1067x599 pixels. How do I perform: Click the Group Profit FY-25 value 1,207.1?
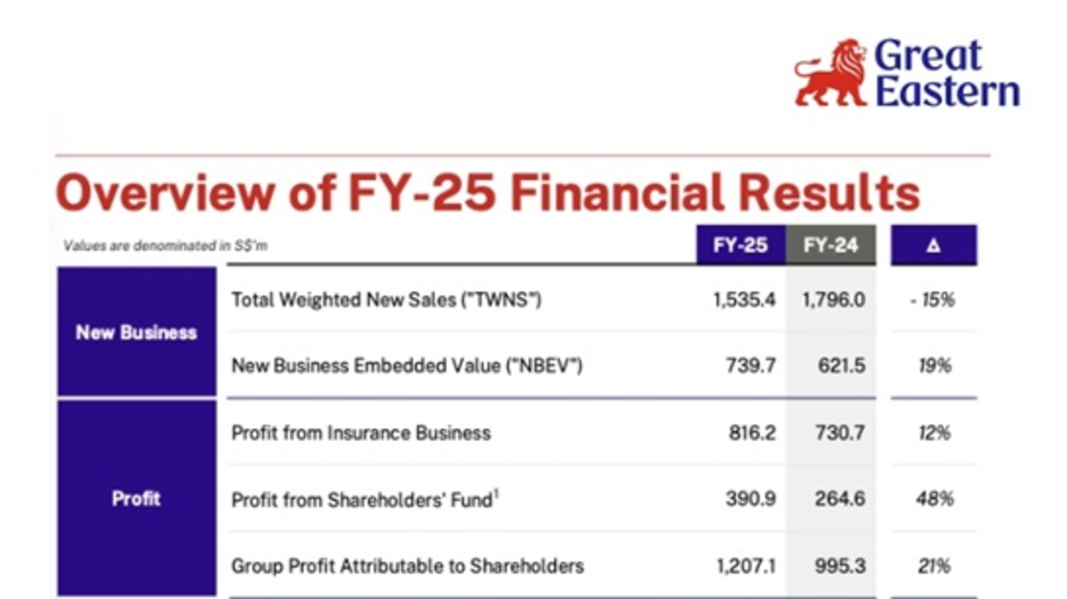tap(746, 566)
